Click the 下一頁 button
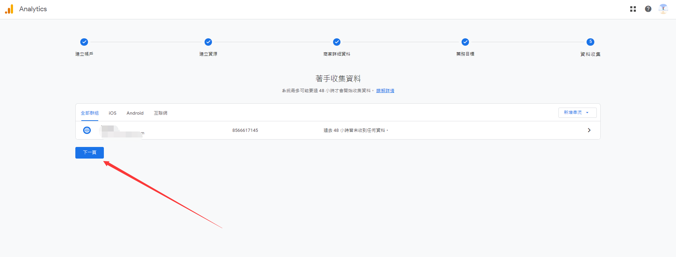 pos(89,153)
